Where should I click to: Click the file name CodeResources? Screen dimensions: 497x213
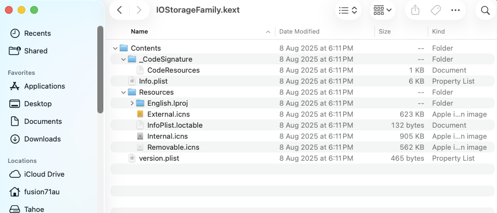point(173,70)
